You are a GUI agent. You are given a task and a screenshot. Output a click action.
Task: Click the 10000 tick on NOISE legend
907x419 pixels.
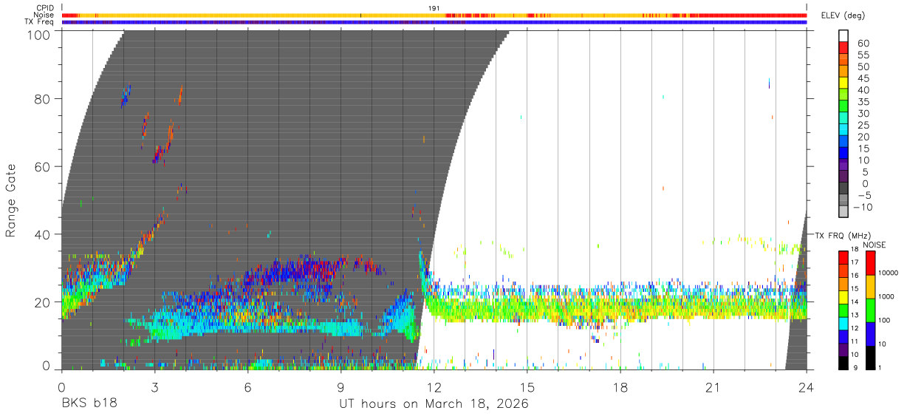click(889, 273)
